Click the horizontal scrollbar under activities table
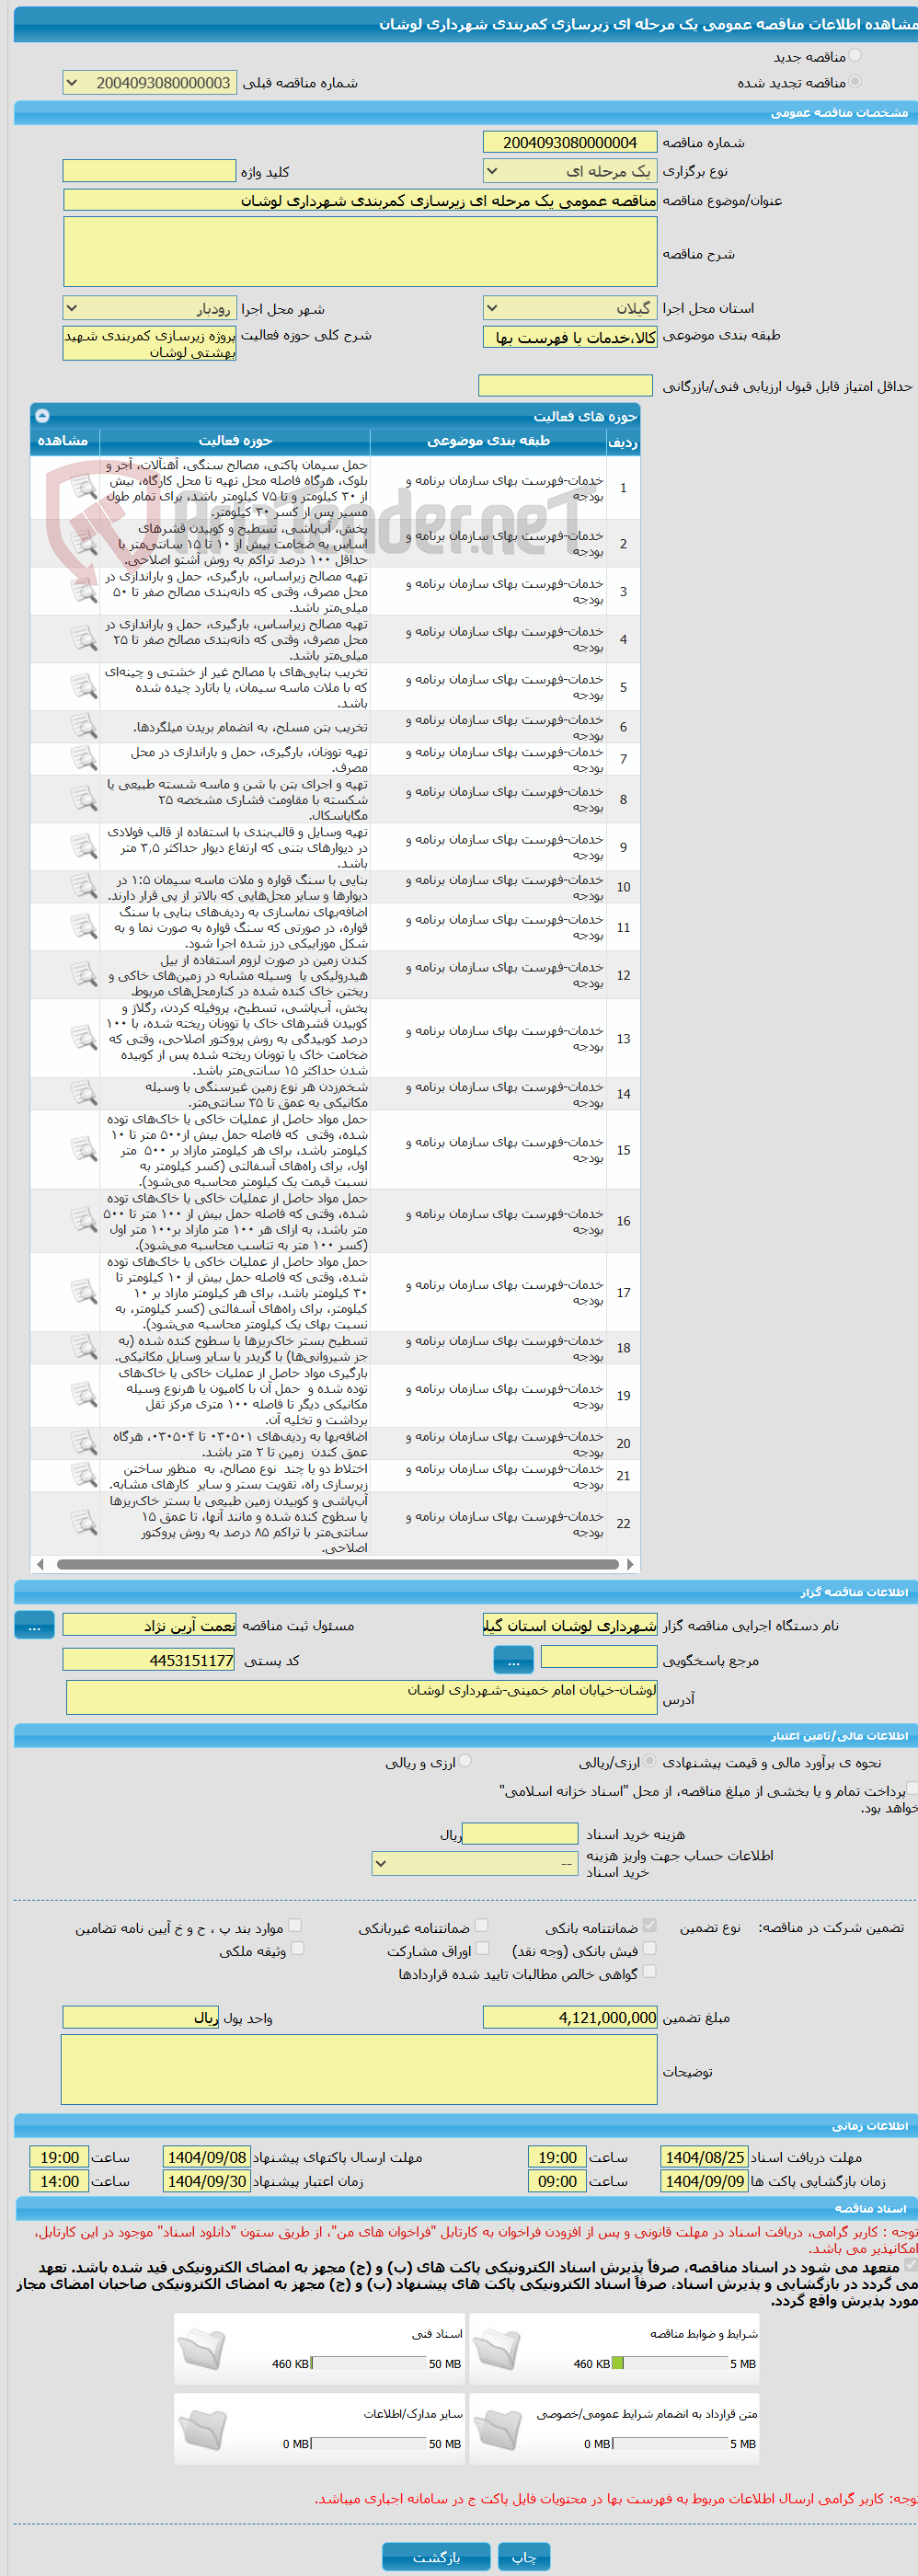918x2576 pixels. pos(337,1564)
